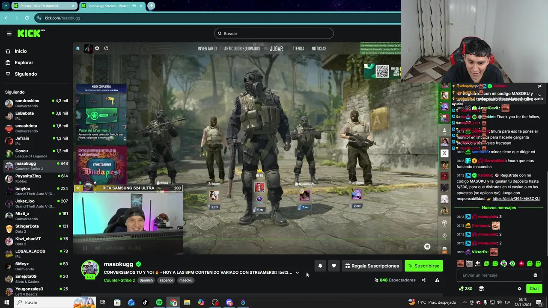The height and width of the screenshot is (308, 548).
Task: Open Windows Start menu
Action: coord(6,302)
